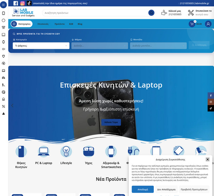Select the circle icon in the sidebar
Screen dimensions: 214x196
[x=4, y=20]
